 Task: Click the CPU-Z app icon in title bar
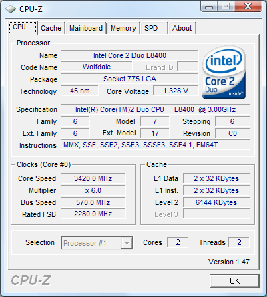click(11, 9)
